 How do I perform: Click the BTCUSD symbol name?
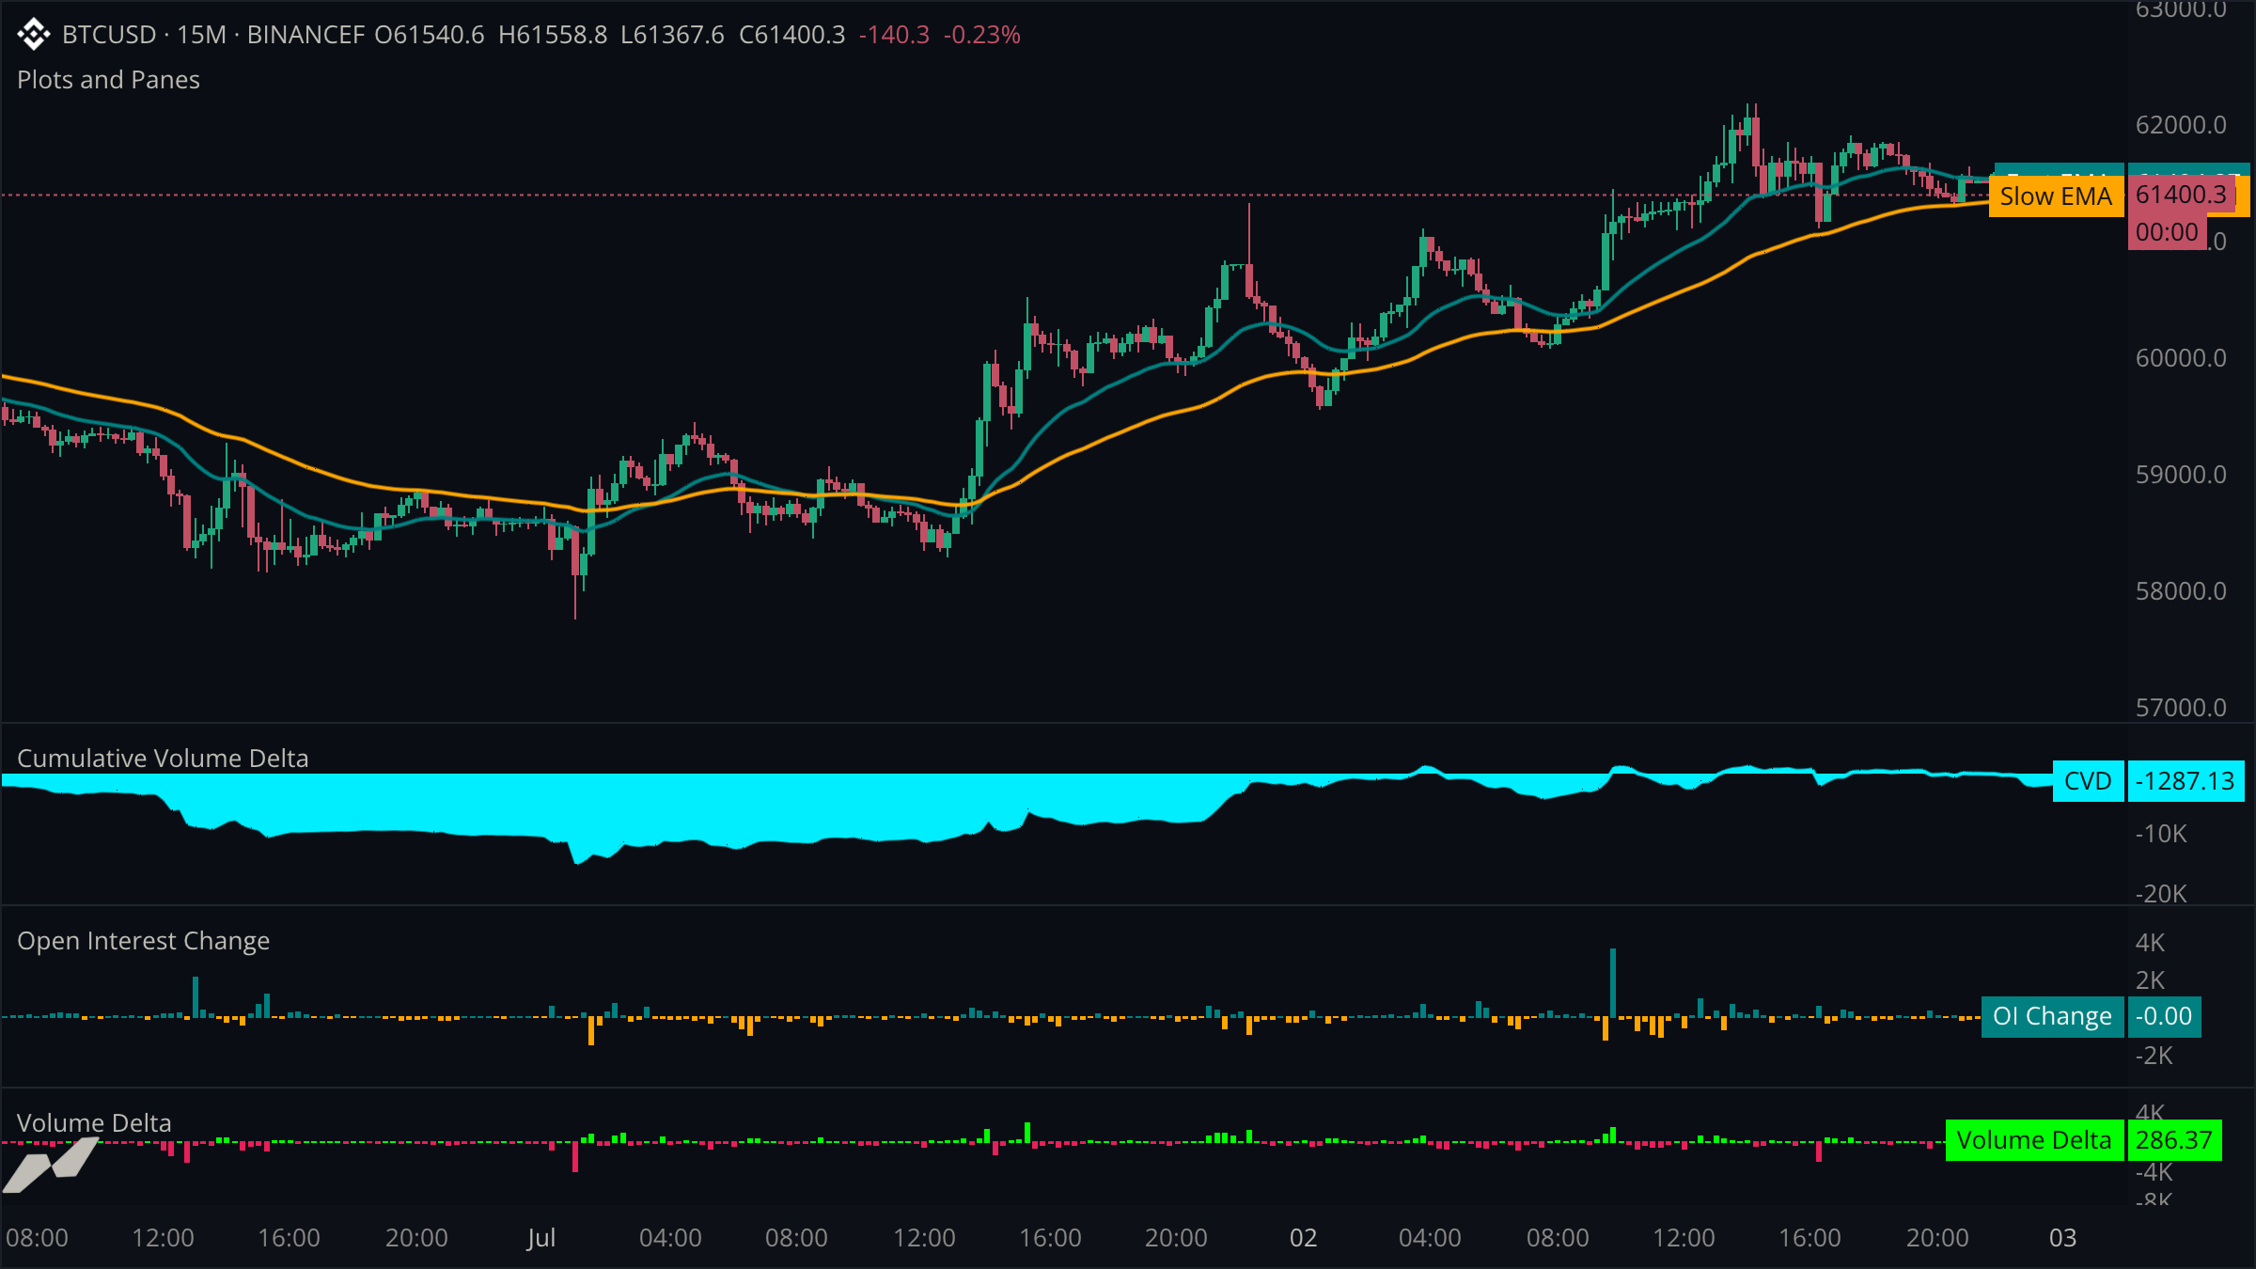[x=109, y=35]
